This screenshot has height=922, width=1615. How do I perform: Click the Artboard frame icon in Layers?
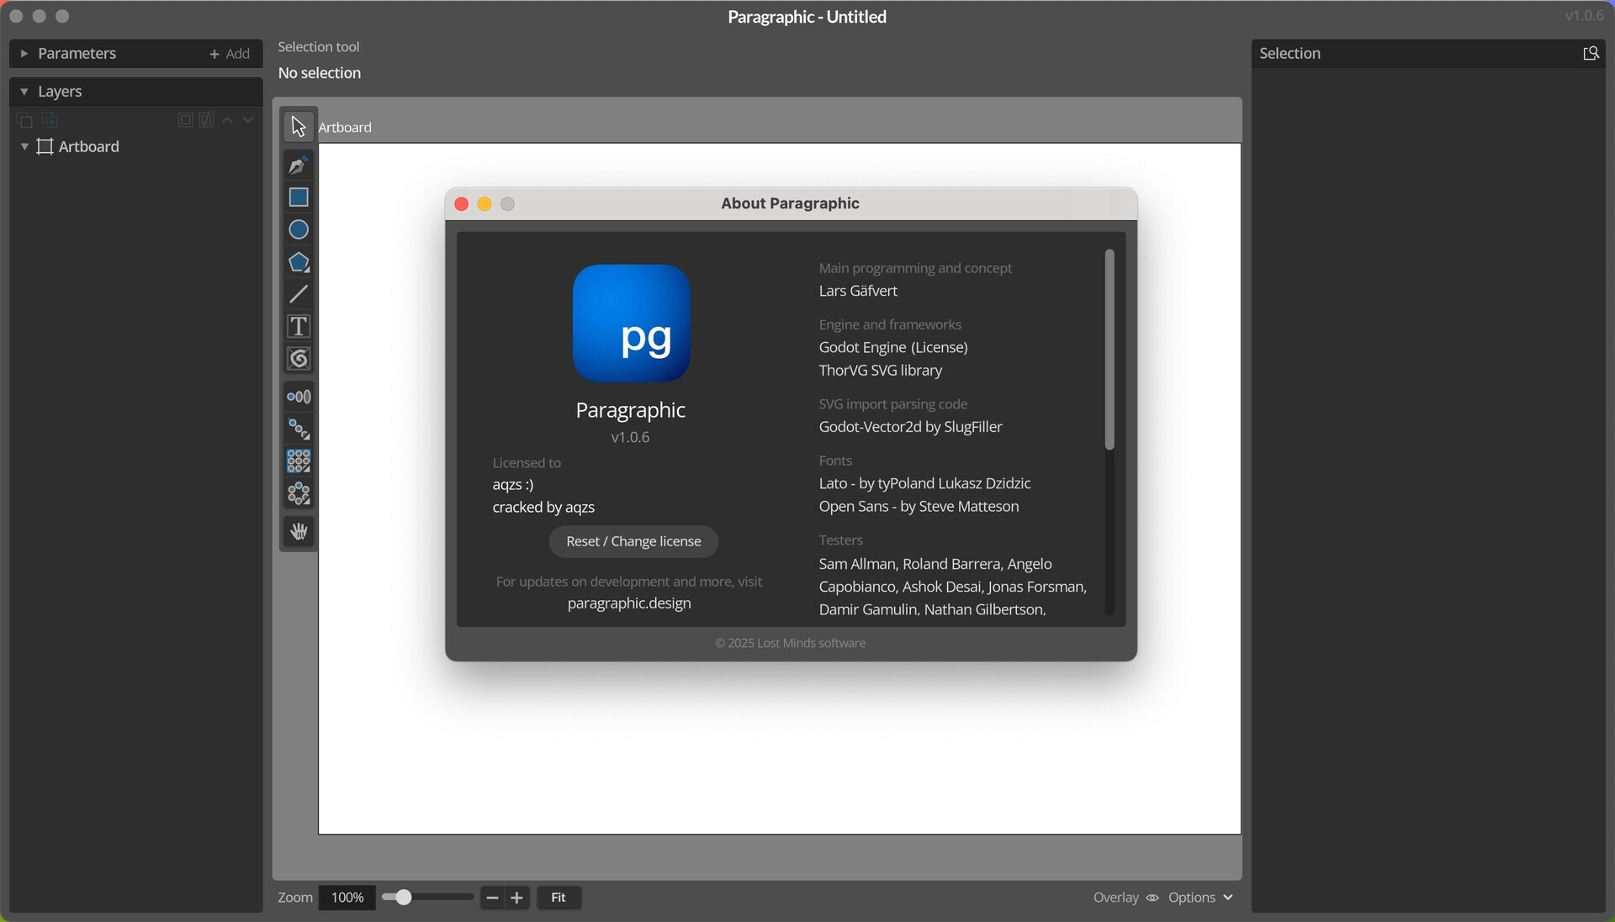(x=45, y=147)
